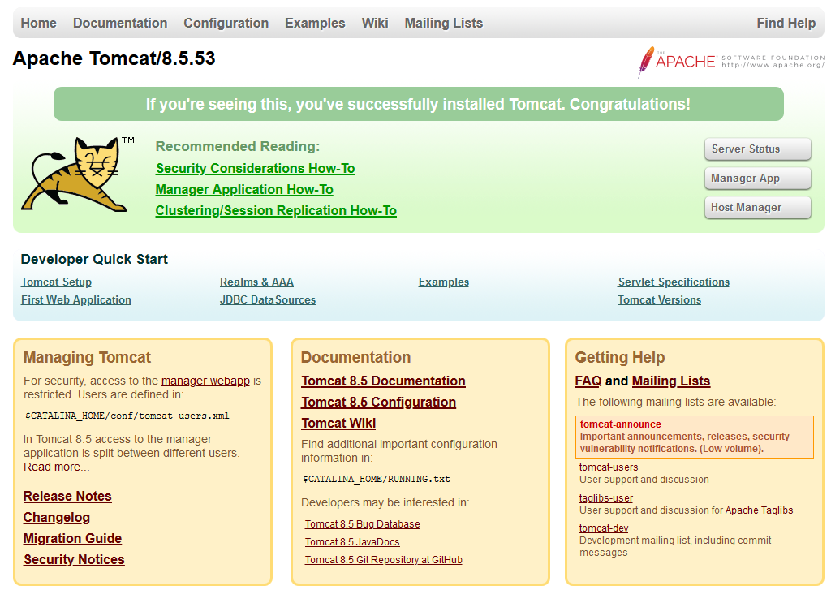The height and width of the screenshot is (603, 831).
Task: Open Security Considerations How-To link
Action: click(256, 169)
